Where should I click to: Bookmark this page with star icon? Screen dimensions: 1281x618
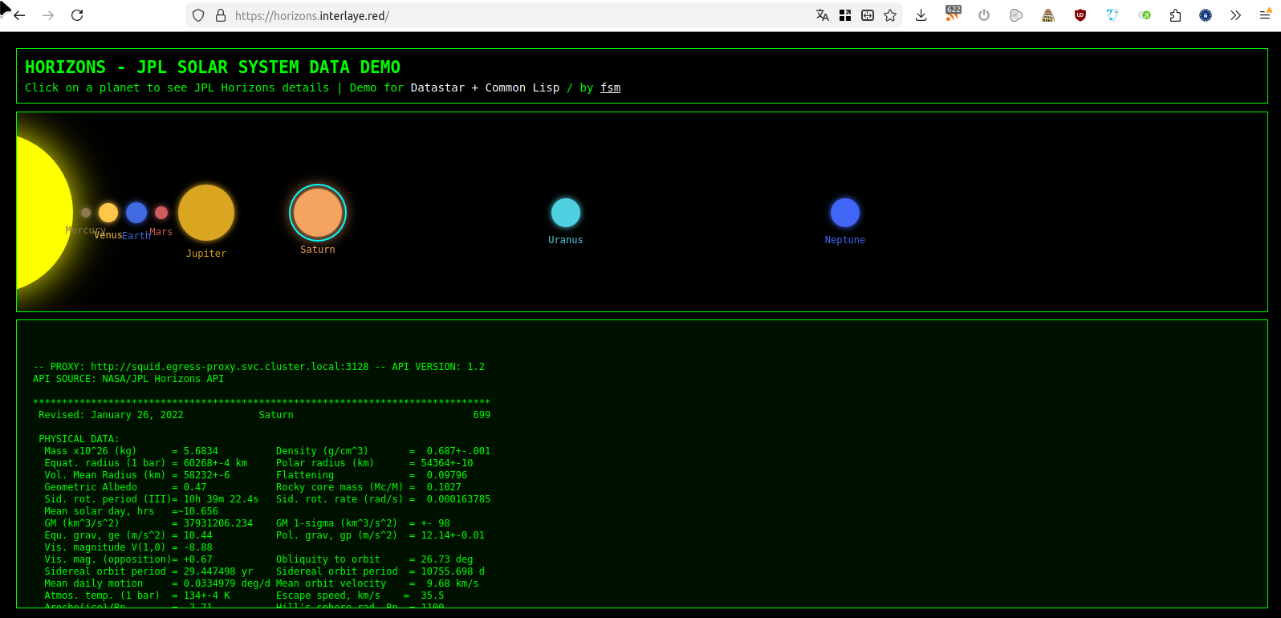click(890, 15)
